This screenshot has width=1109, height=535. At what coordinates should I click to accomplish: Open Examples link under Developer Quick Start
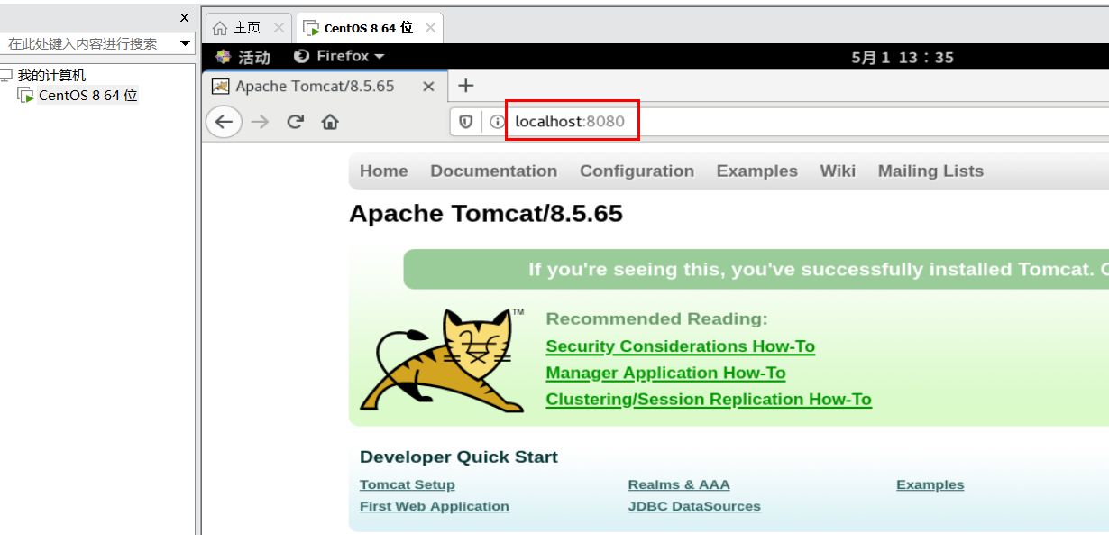[x=930, y=484]
